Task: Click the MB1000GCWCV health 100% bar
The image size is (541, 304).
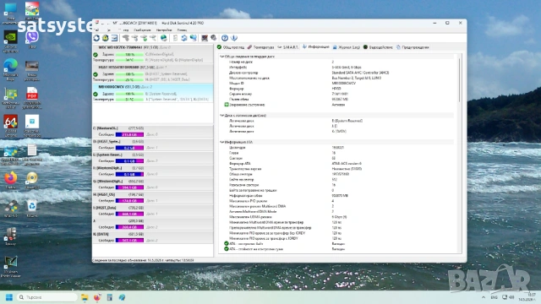Action: (129, 94)
